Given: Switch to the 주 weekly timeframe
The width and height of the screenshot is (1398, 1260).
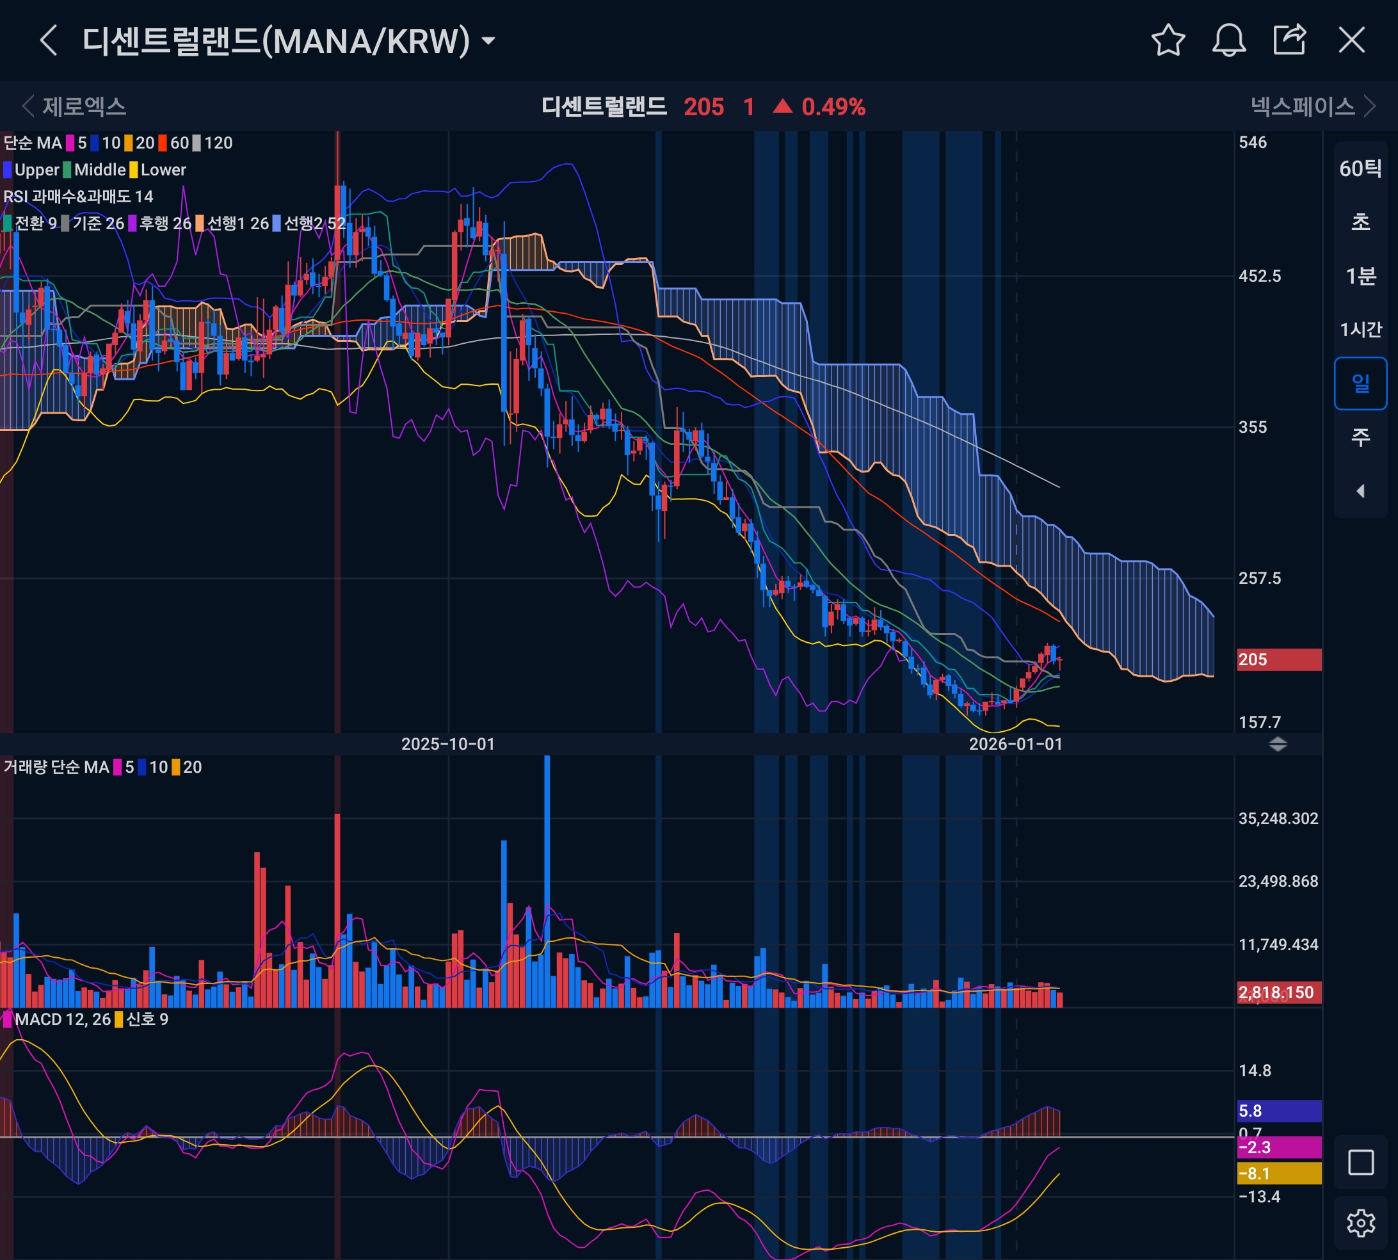Looking at the screenshot, I should click(x=1360, y=437).
